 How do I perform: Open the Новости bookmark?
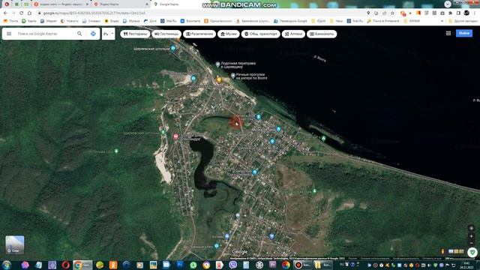[70, 21]
